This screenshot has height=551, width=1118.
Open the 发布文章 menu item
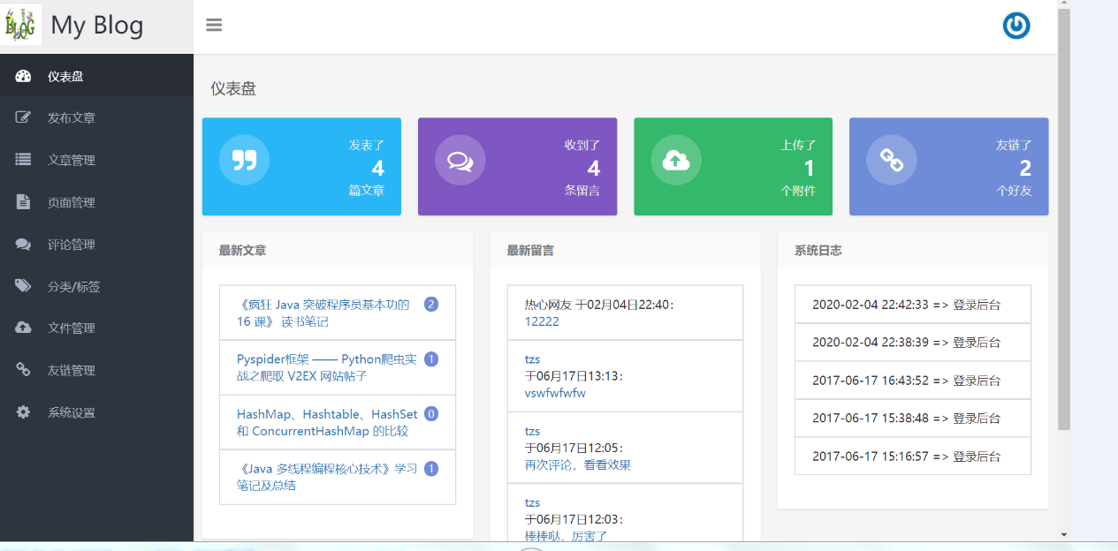(x=96, y=117)
